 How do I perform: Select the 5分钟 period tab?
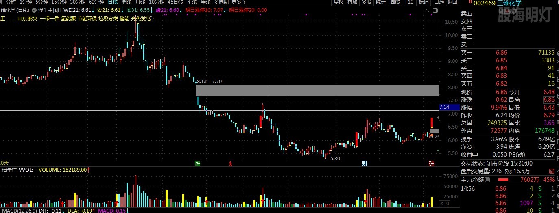click(x=41, y=2)
